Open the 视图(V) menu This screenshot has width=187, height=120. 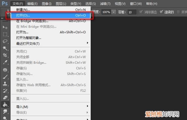click(x=120, y=4)
